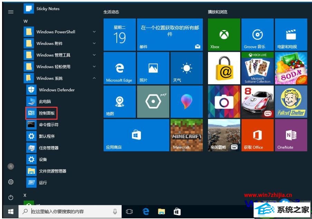Viewport: 312px width, 219px height.
Task: Open the Paint 3D tile
Action: pyautogui.click(x=187, y=102)
